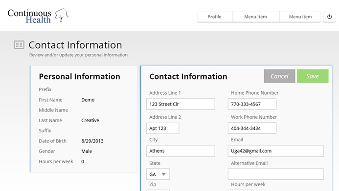Viewport: 339px width, 191px height.
Task: Click the Last Name value Creative
Action: 90,120
